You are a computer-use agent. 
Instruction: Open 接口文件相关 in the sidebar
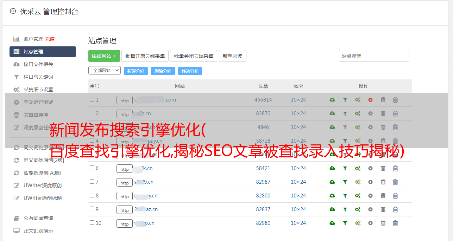38,64
